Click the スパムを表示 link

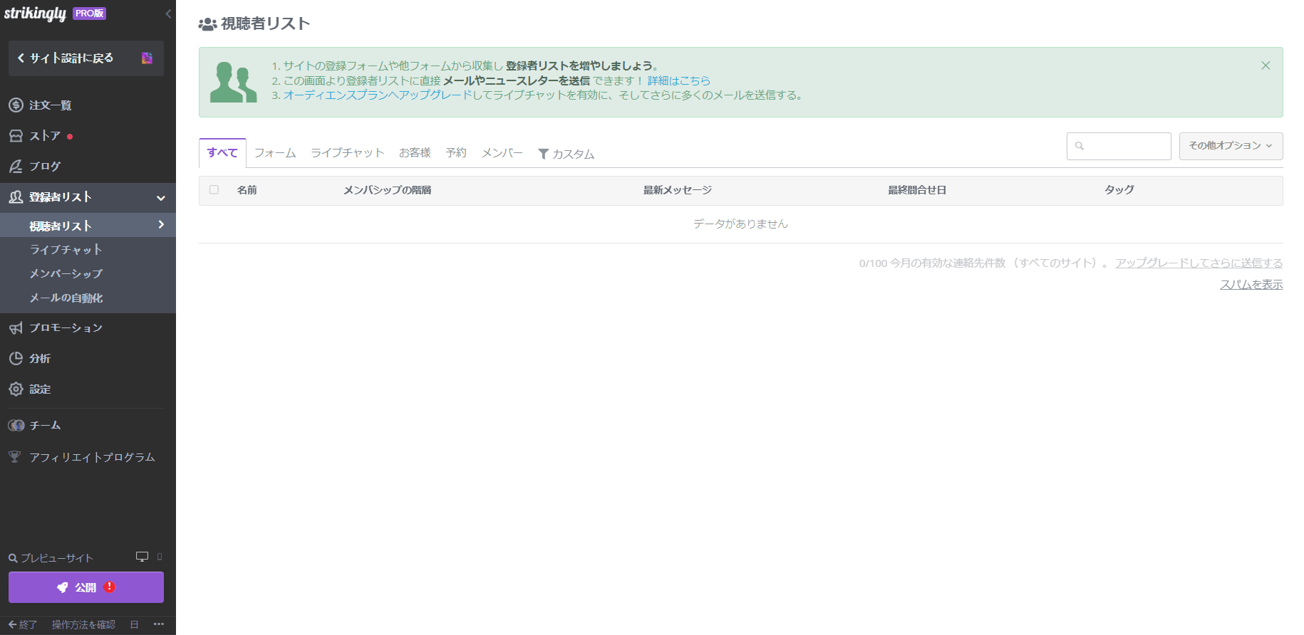click(1251, 285)
